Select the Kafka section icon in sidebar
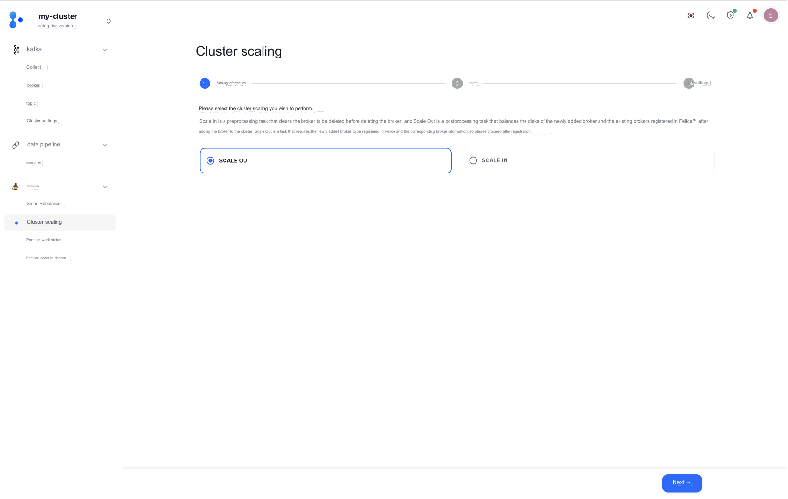The image size is (788, 499). pos(16,49)
